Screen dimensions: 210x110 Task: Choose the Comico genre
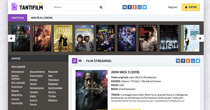[15, 99]
